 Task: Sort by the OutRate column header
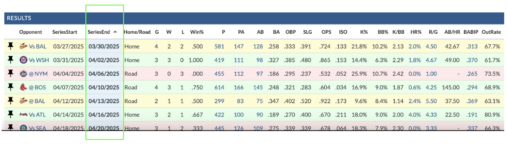point(491,32)
